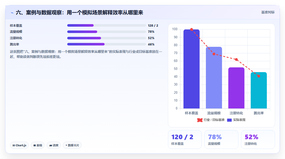Click the 50 y-axis tick label
Image resolution: width=285 pixels, height=159 pixels.
click(x=176, y=69)
